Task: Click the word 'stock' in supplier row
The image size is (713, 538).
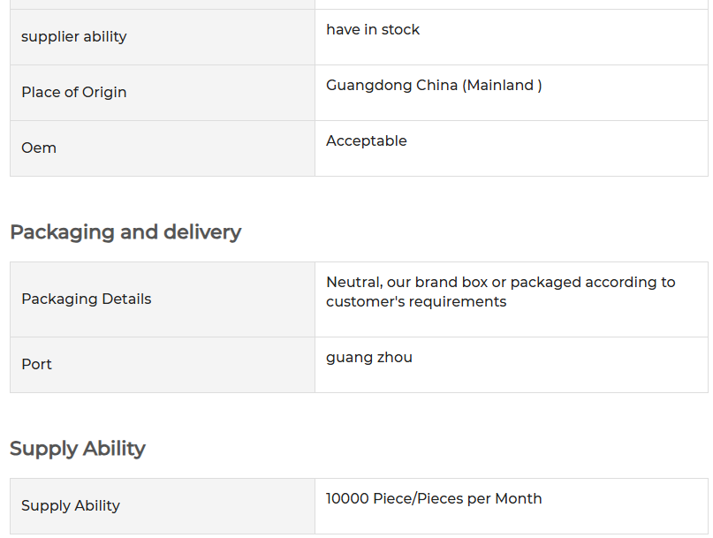Action: pyautogui.click(x=400, y=29)
